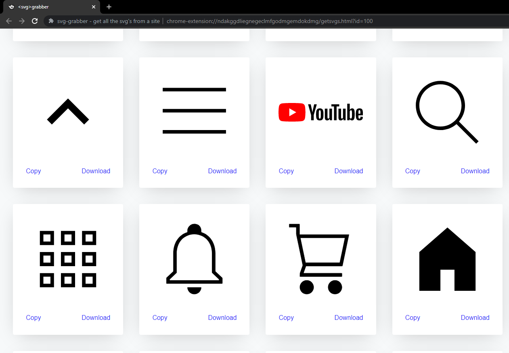
Task: Open a new tab with the plus button
Action: [x=109, y=7]
